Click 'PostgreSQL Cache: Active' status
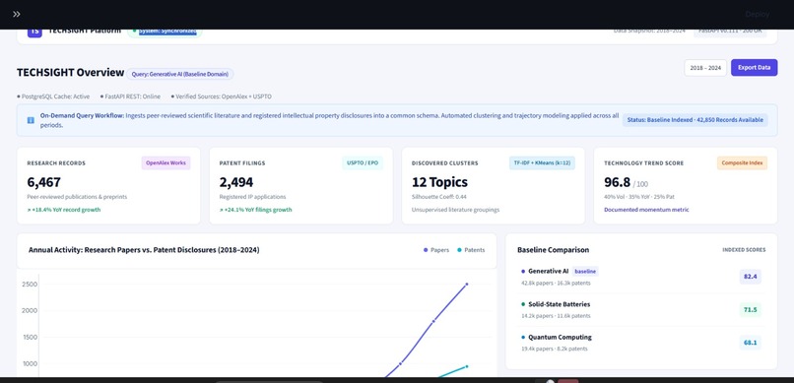Image resolution: width=794 pixels, height=383 pixels. click(x=53, y=96)
